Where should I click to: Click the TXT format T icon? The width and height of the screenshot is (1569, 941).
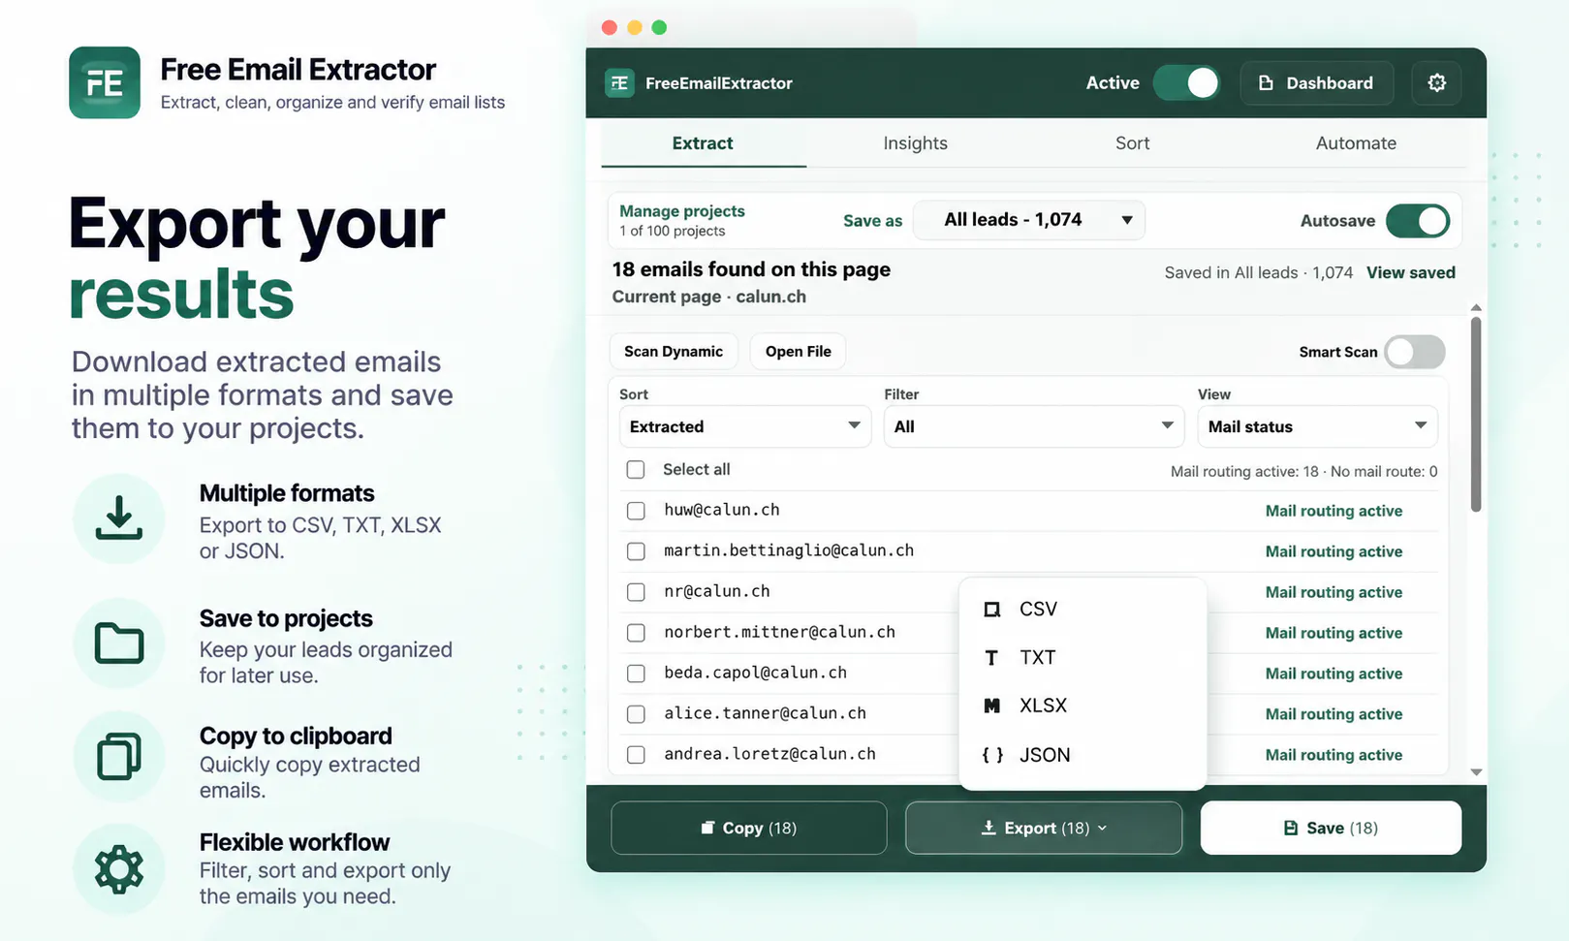pos(991,658)
